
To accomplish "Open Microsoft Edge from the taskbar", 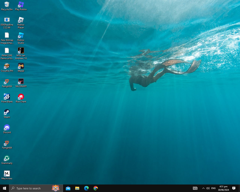I will pyautogui.click(x=86, y=188).
